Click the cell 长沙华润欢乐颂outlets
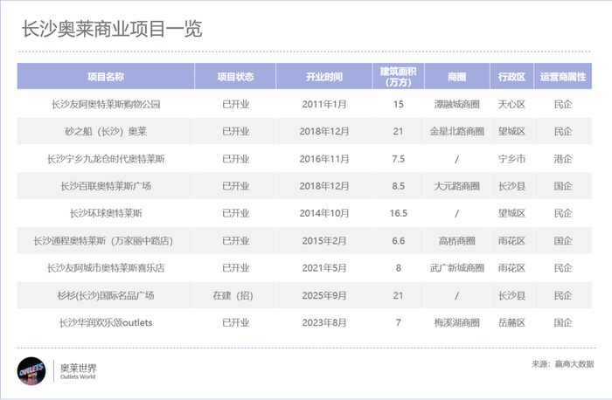 pyautogui.click(x=106, y=322)
